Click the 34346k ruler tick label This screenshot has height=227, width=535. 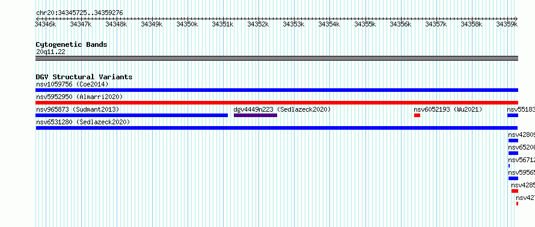click(45, 24)
